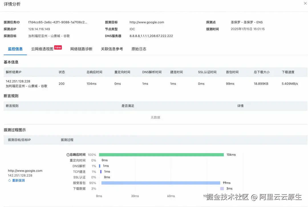This screenshot has height=207, width=308.
Task: Click the 5.409MB/s download speed cell
Action: click(290, 84)
